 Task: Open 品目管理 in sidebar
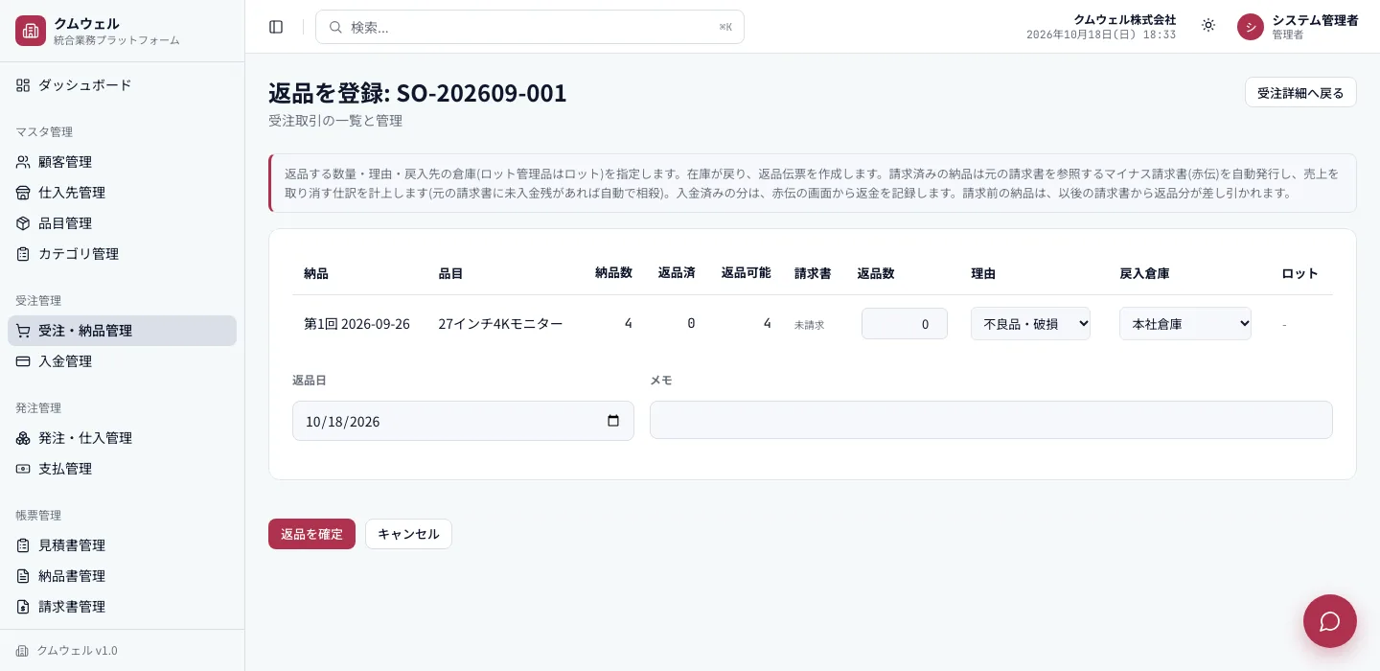[x=122, y=223]
